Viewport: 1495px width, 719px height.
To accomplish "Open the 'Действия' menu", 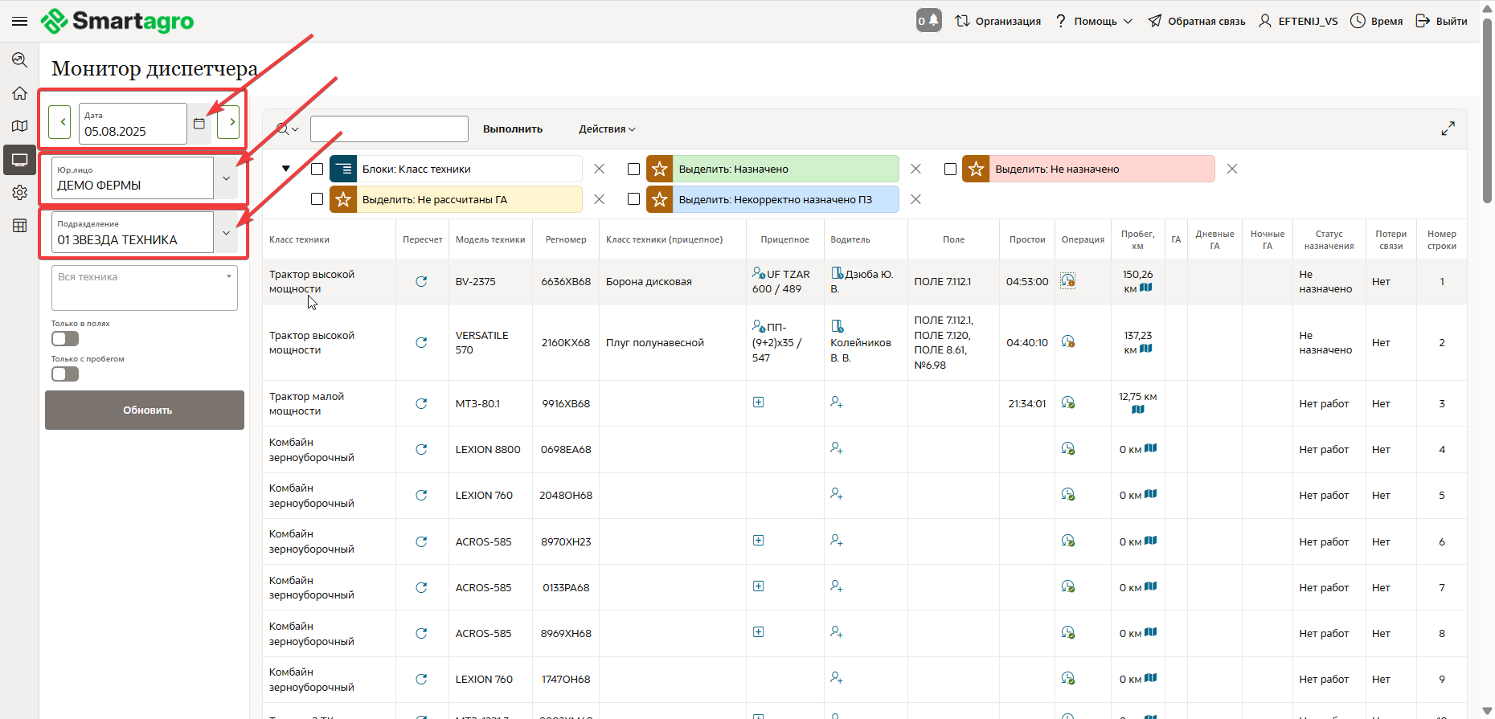I will pyautogui.click(x=607, y=129).
